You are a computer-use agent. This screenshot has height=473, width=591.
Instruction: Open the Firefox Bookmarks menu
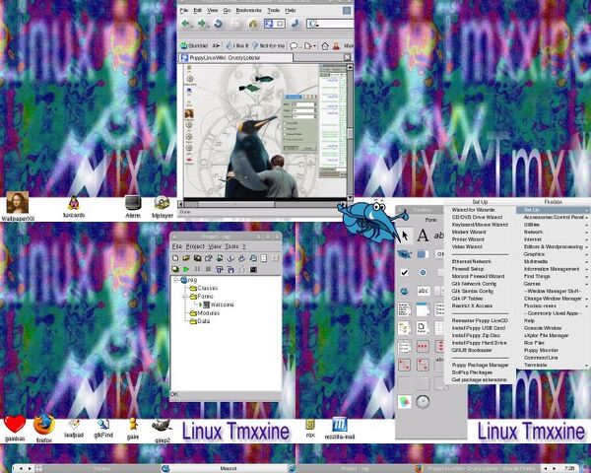(x=248, y=10)
